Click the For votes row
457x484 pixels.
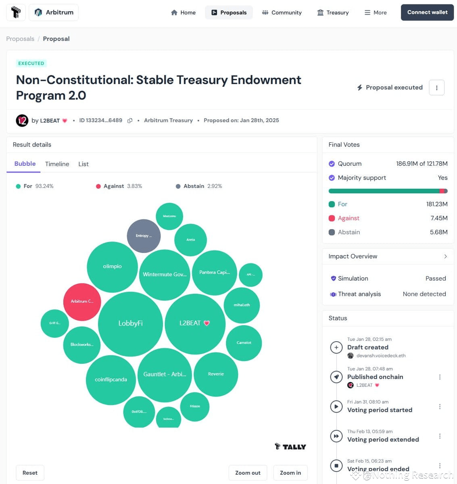(x=388, y=204)
